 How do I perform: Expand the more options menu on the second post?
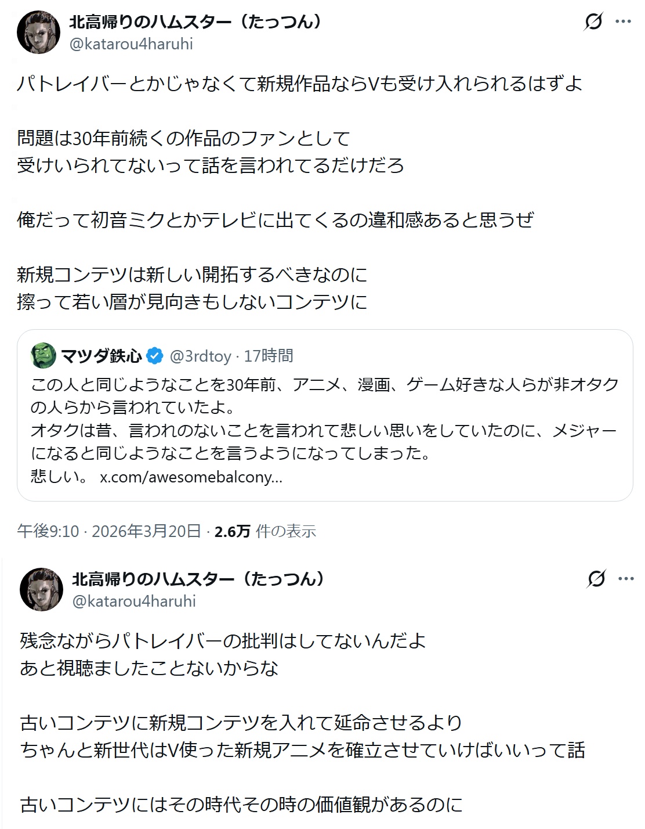(626, 579)
